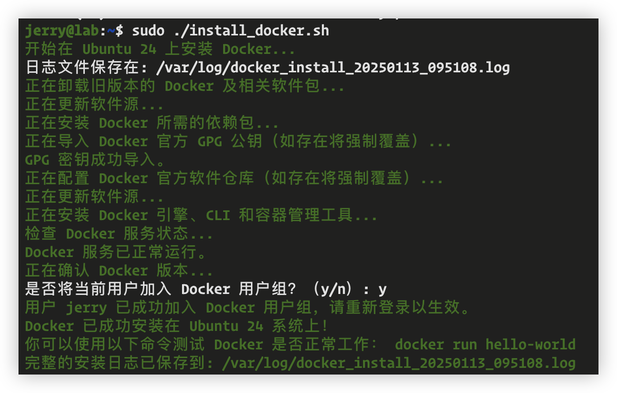Image resolution: width=617 pixels, height=393 pixels.
Task: Click the jerry@lab prompt text
Action: click(x=62, y=31)
